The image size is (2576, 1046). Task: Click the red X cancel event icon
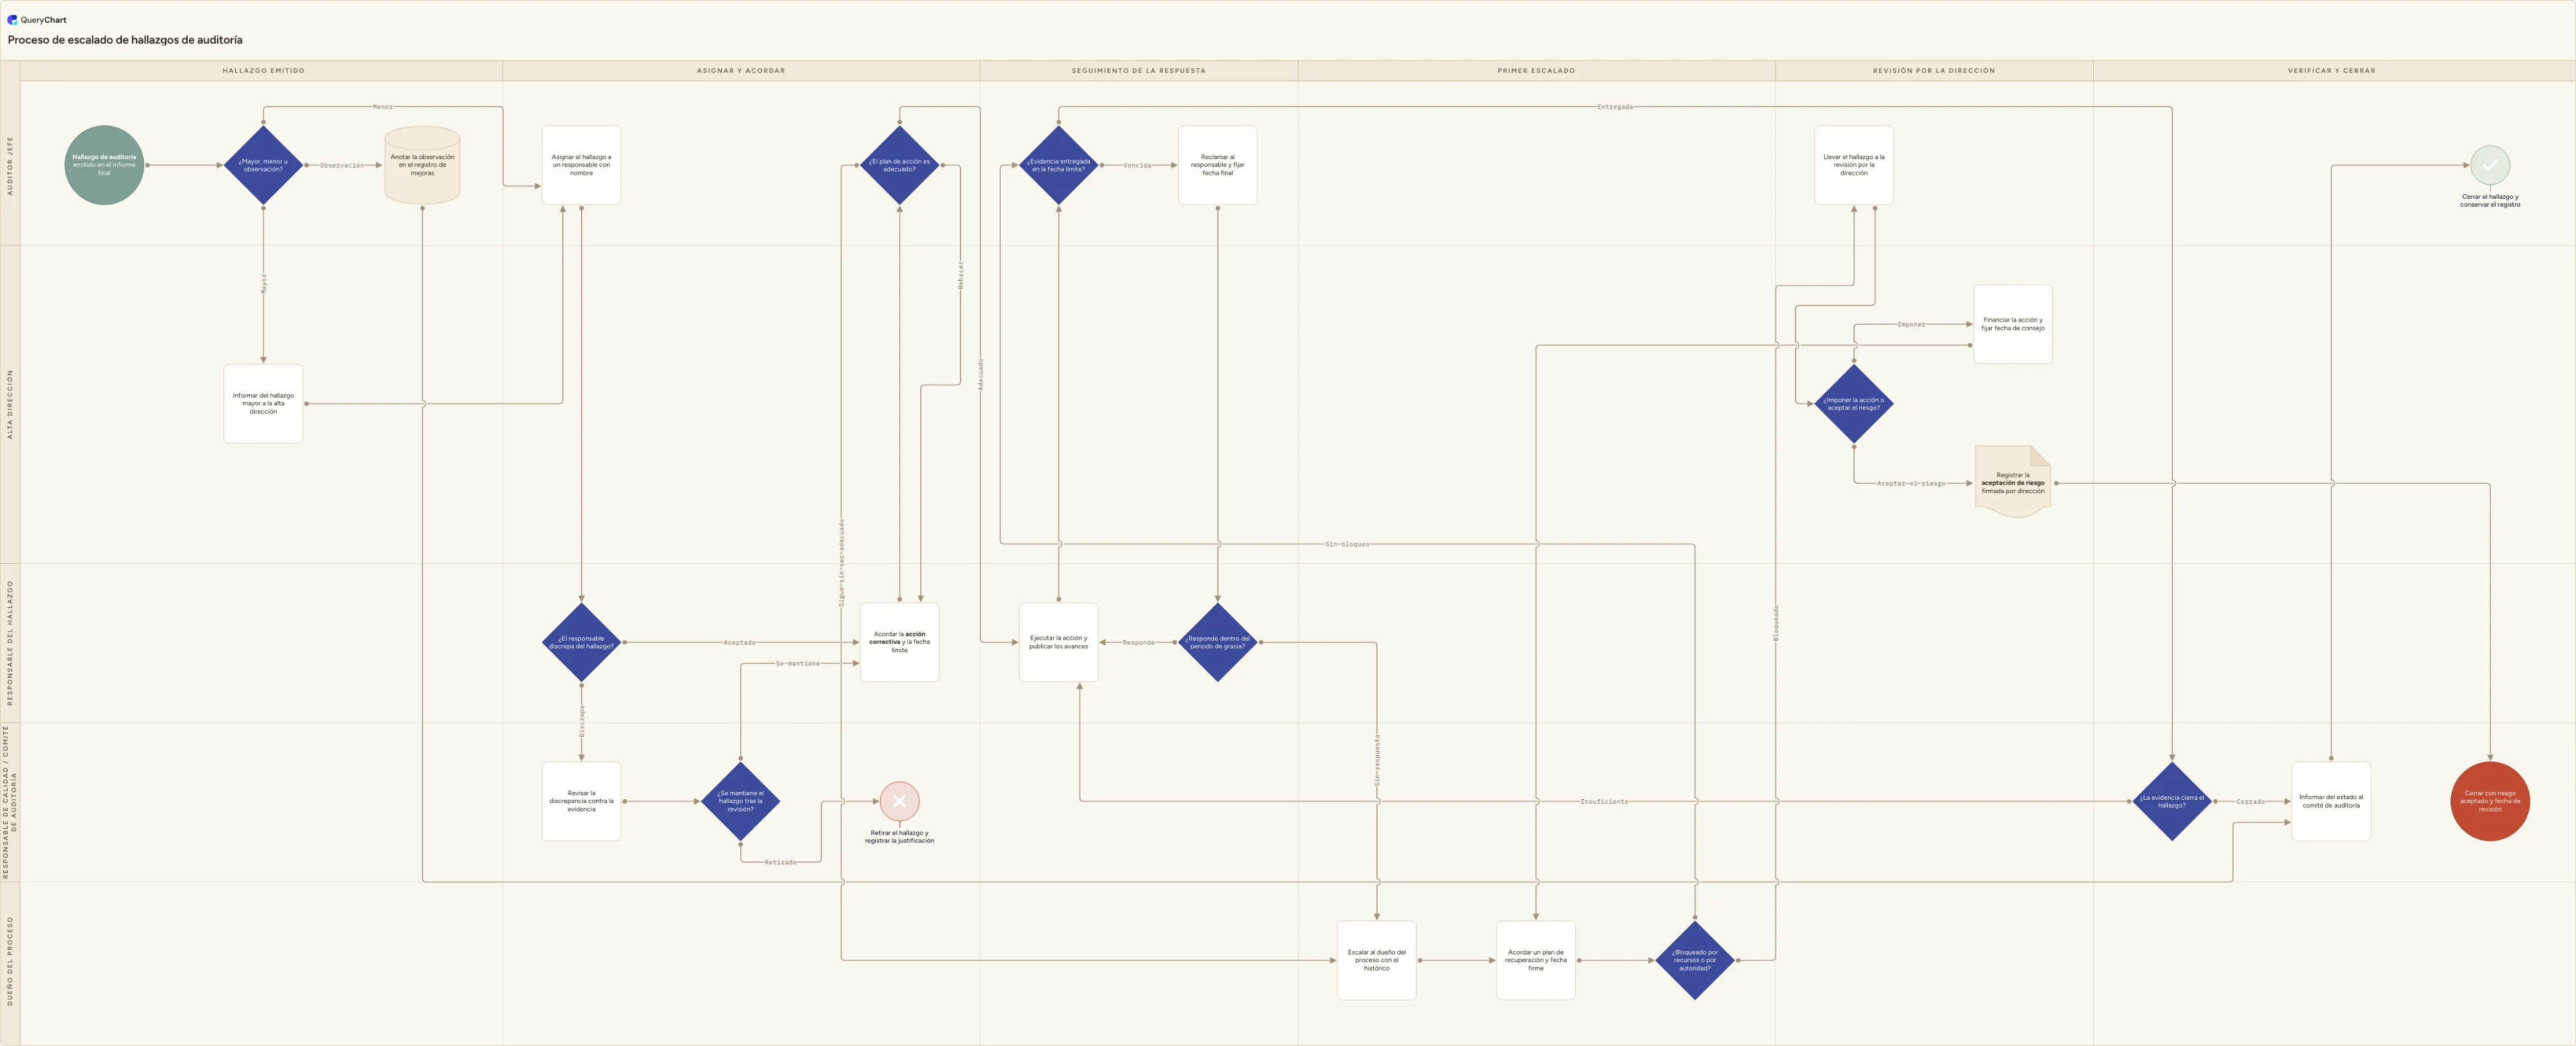click(x=899, y=801)
